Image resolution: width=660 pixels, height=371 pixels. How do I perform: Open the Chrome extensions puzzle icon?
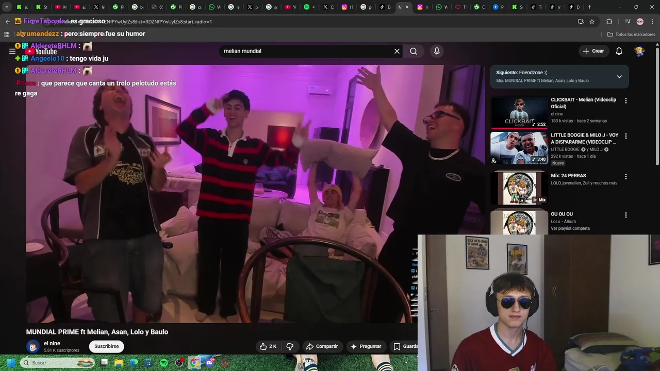609,22
